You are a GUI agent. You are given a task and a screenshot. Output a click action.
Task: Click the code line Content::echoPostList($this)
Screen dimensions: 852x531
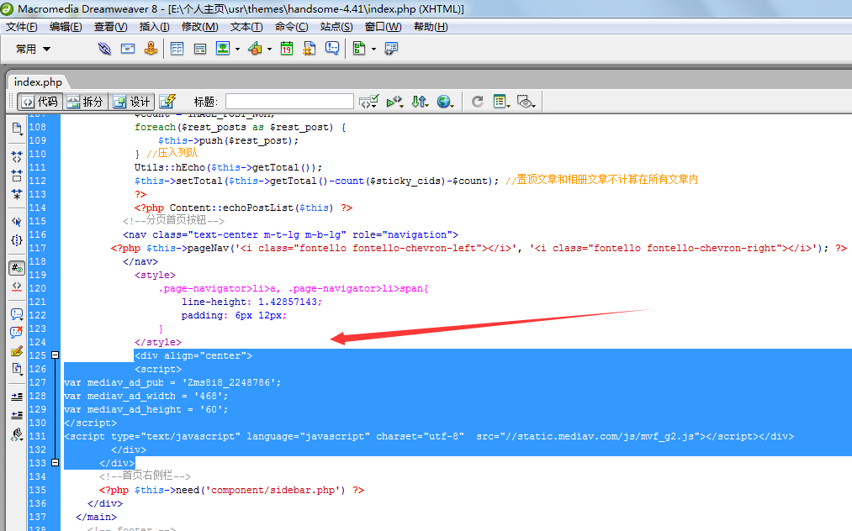point(243,208)
